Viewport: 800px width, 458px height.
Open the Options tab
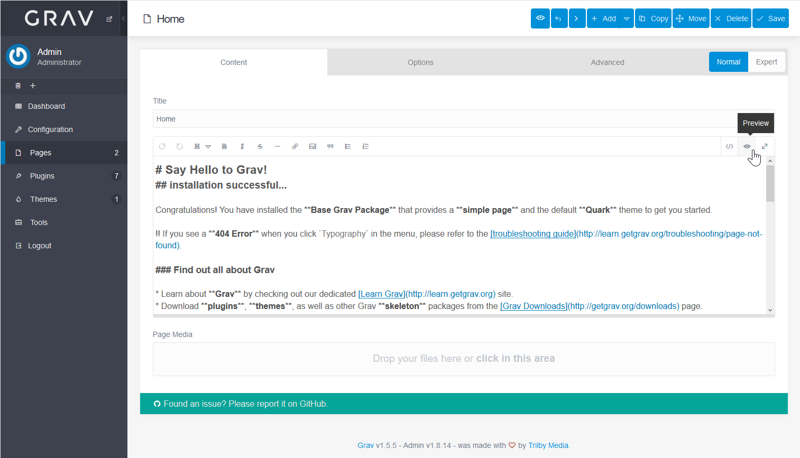pos(420,62)
